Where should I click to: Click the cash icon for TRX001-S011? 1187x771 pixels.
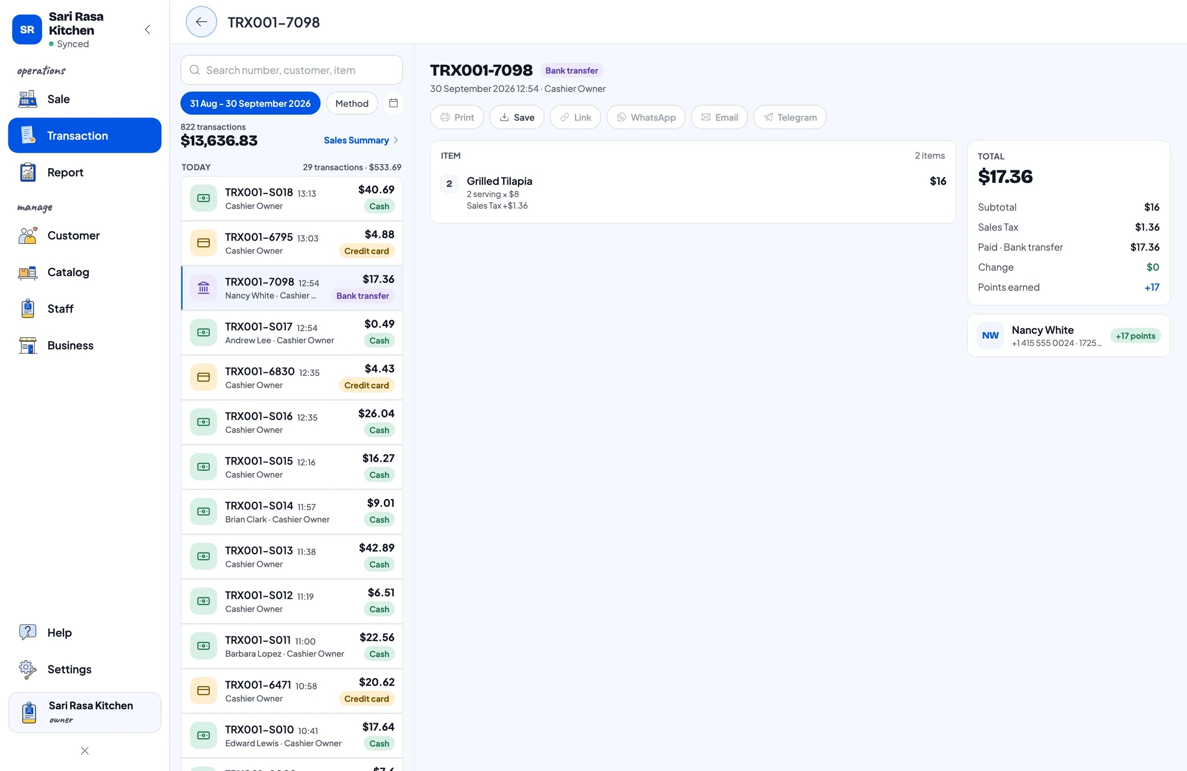pyautogui.click(x=203, y=646)
